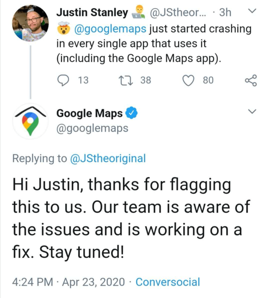
Task: Click the Conversocial source link
Action: click(167, 282)
